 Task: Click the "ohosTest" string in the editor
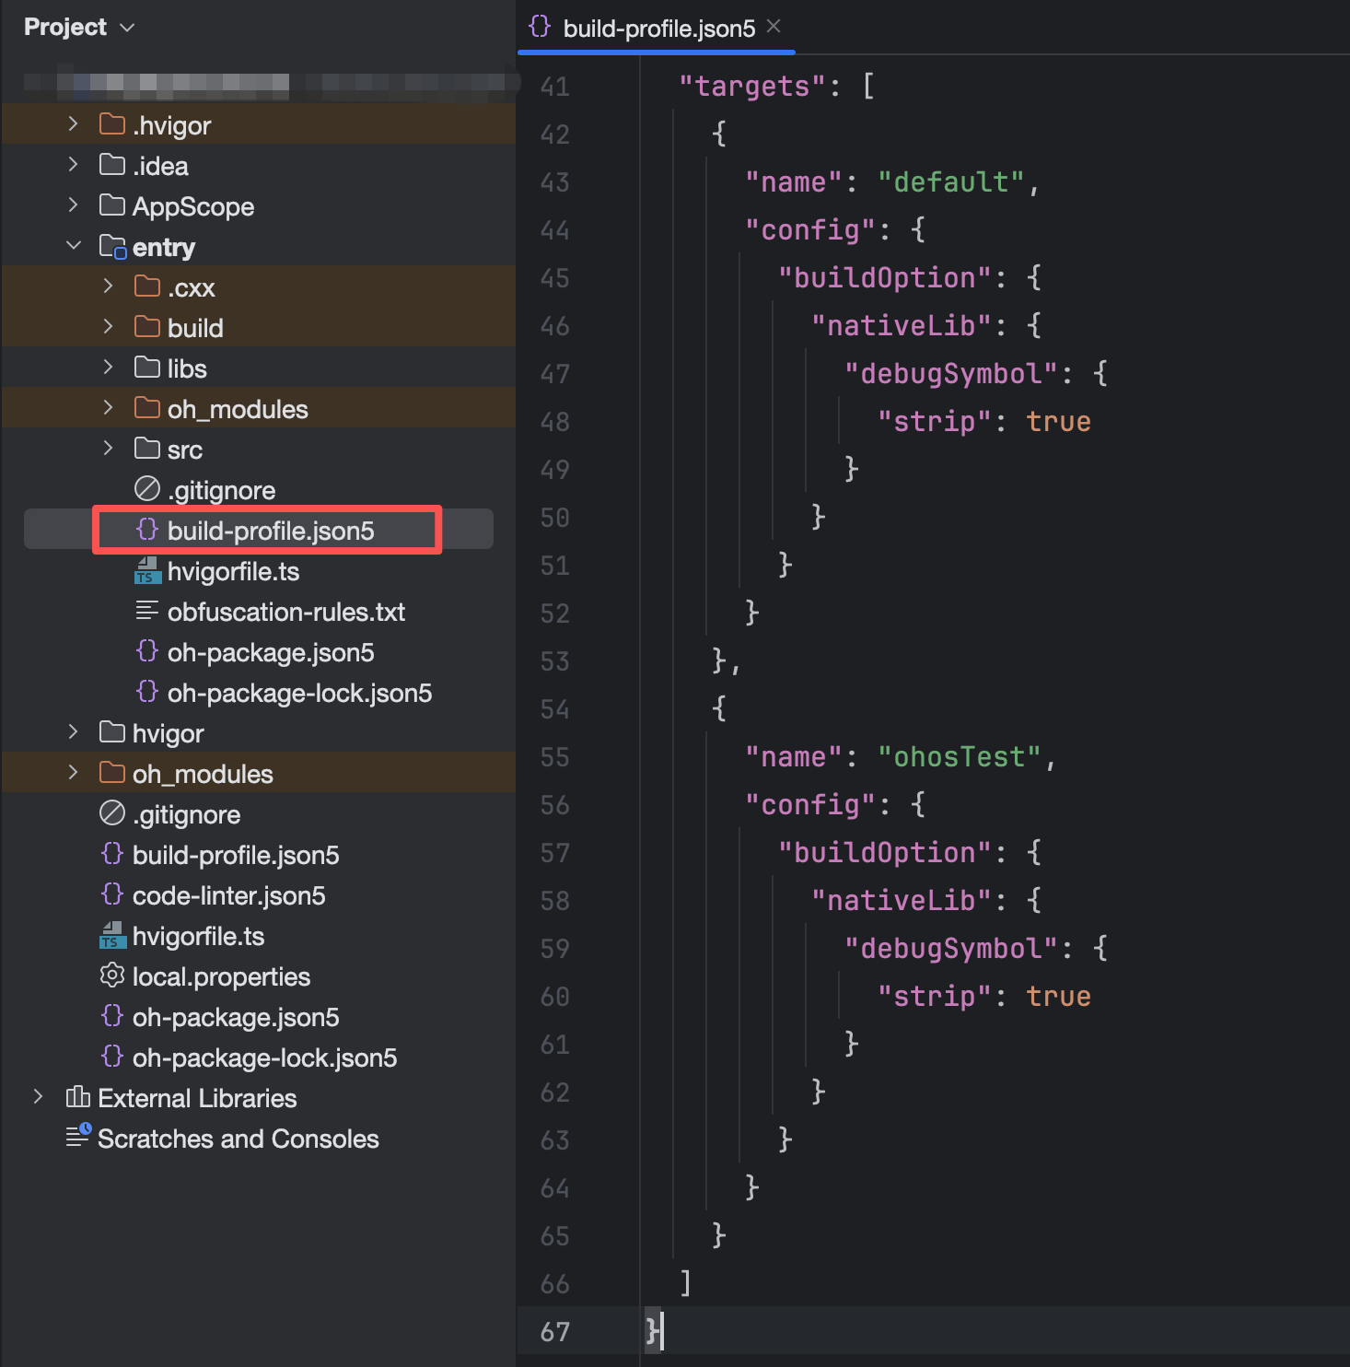click(958, 757)
